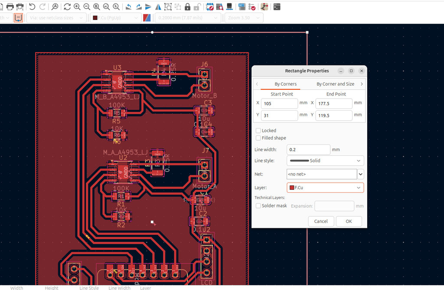
Task: Open the Design Rules Checker icon
Action: (253, 7)
